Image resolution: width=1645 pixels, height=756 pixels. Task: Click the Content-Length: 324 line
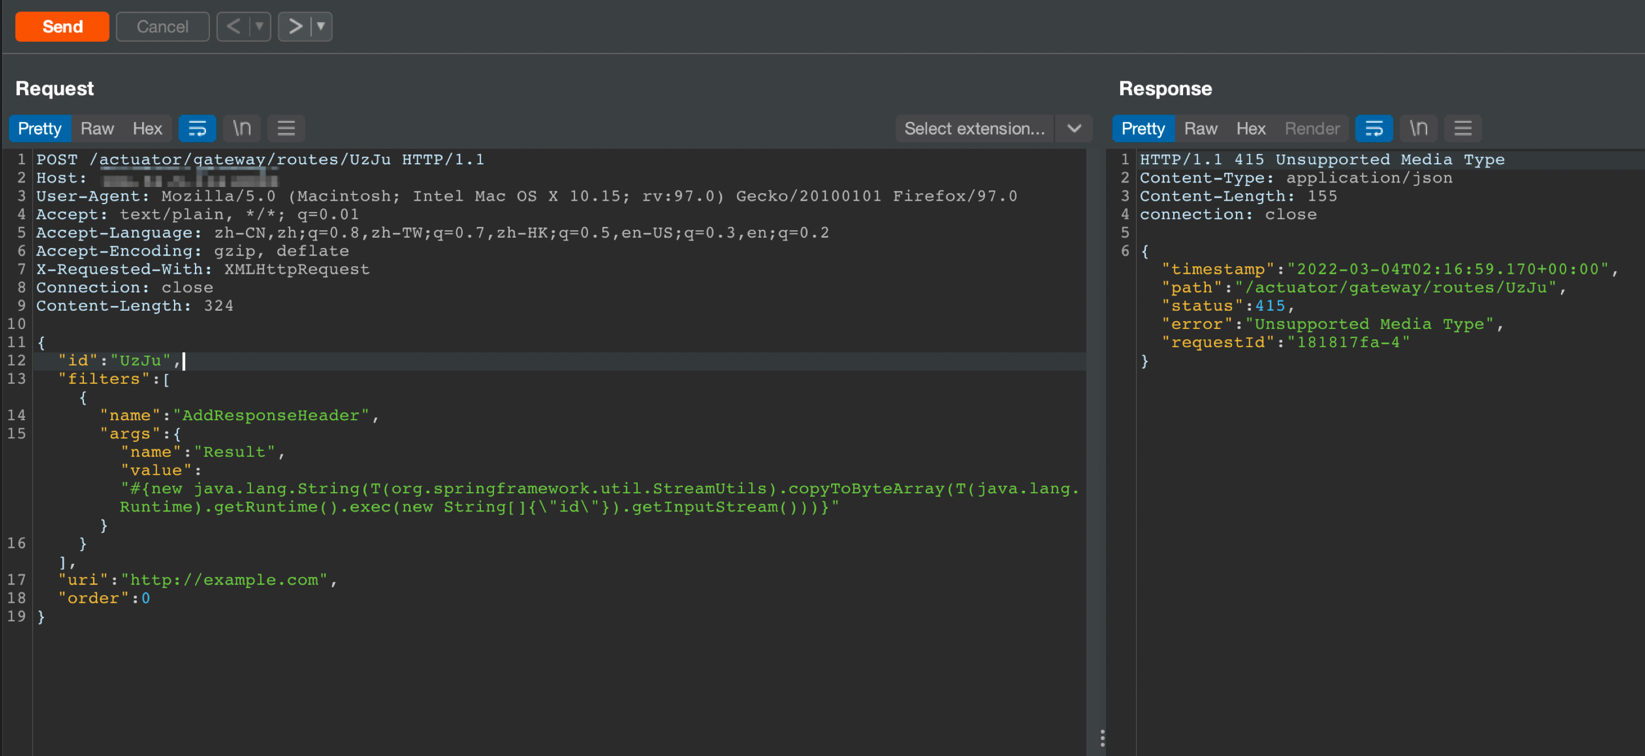[x=135, y=306]
